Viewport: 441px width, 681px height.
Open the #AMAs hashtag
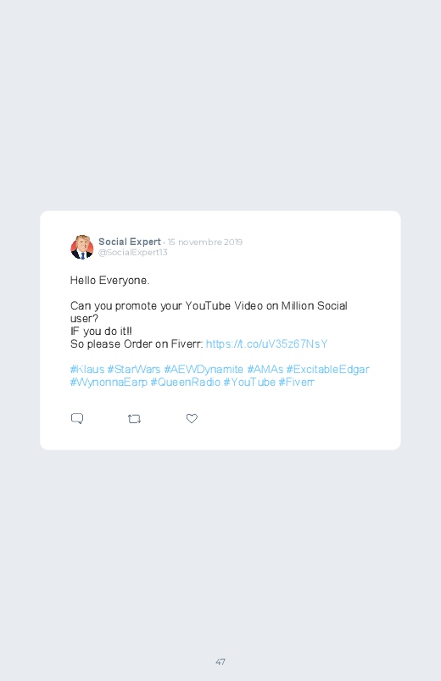point(265,369)
